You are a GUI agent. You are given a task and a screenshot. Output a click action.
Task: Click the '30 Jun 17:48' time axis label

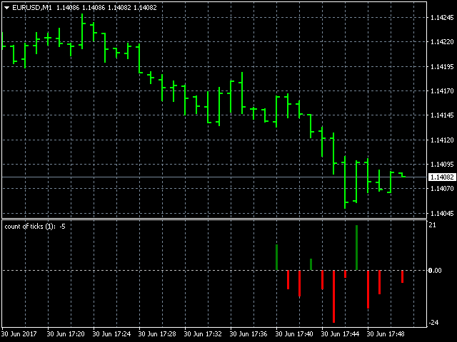386,334
